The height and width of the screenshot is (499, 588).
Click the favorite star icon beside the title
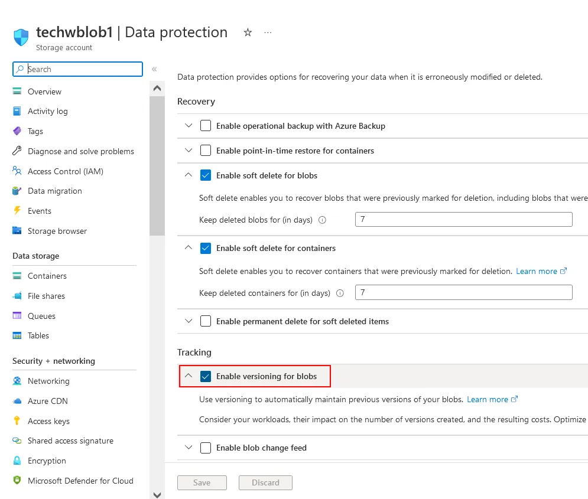pyautogui.click(x=248, y=33)
